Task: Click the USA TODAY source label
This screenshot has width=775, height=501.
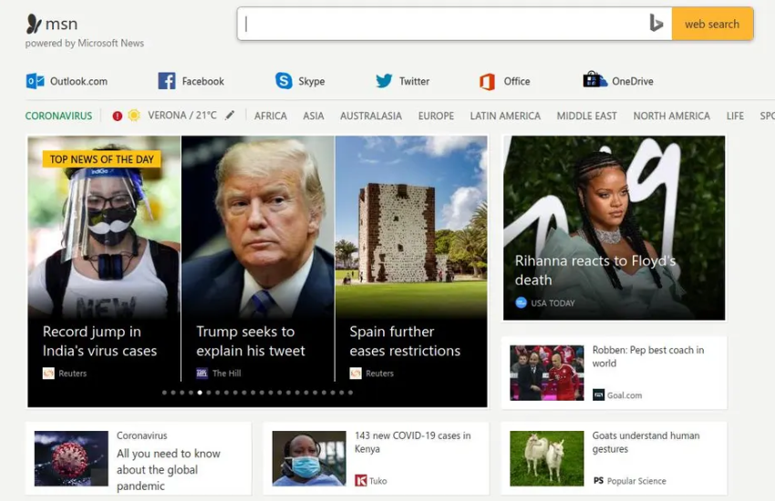Action: 553,303
